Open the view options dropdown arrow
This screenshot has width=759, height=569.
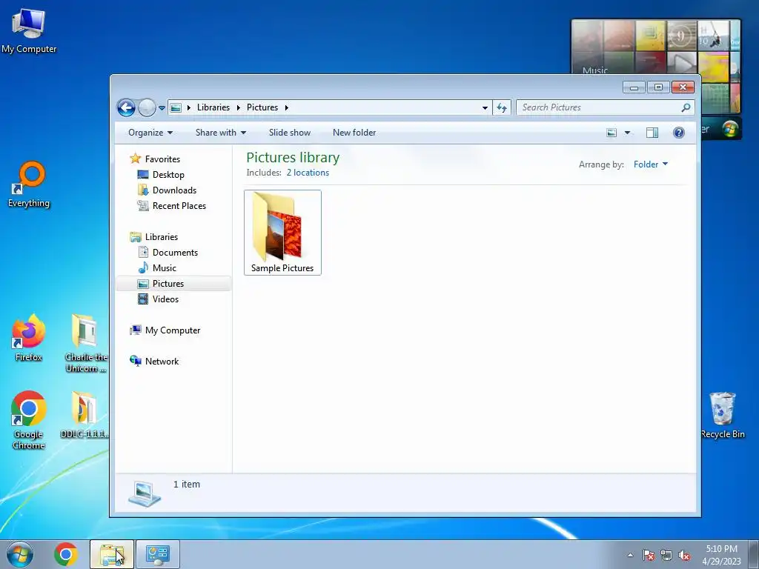[x=627, y=133]
